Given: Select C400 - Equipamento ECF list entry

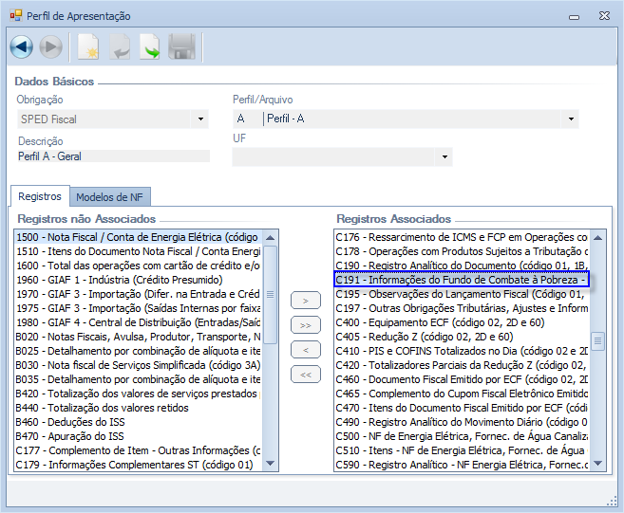Looking at the screenshot, I should (x=460, y=322).
